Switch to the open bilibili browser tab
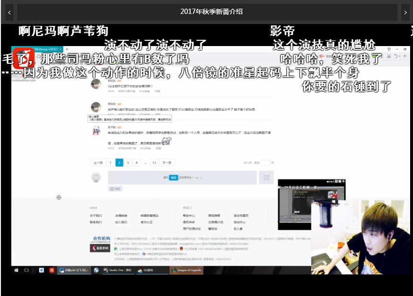Viewport: 413px width, 296px height. [x=48, y=48]
